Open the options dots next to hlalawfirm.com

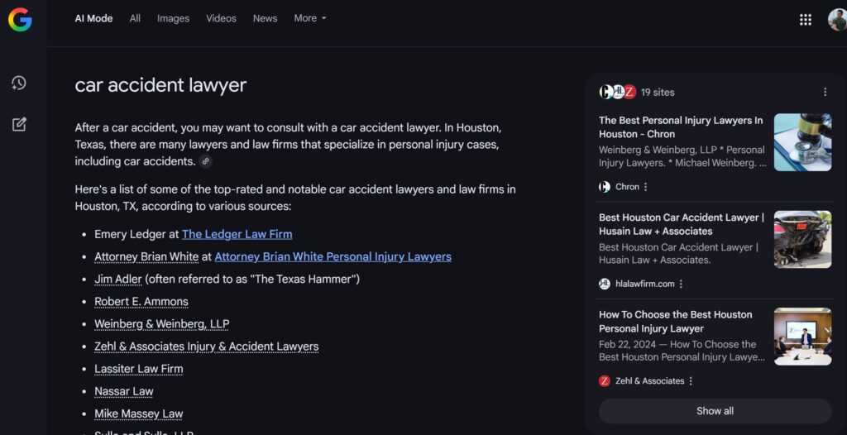[x=681, y=284]
